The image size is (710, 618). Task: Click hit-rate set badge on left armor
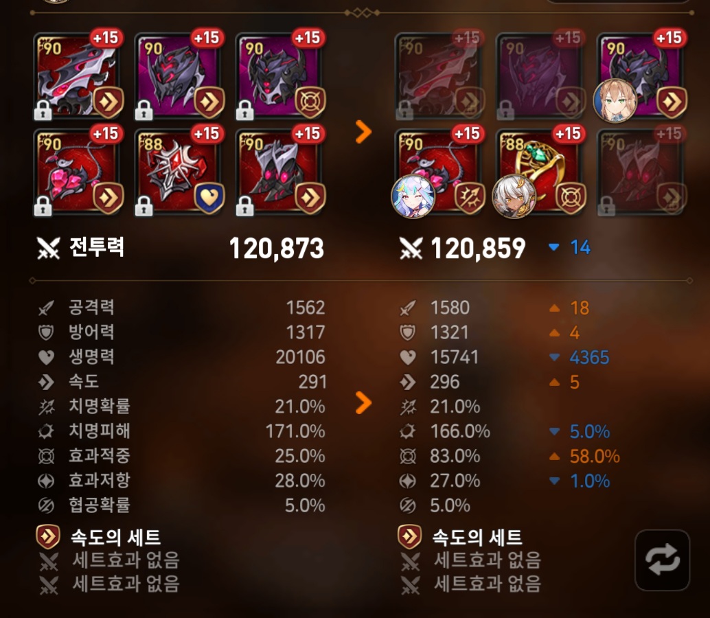pos(310,102)
